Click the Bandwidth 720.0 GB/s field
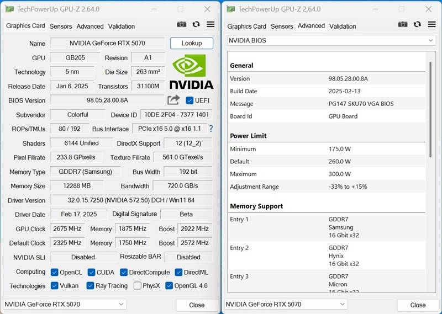Image resolution: width=442 pixels, height=314 pixels. tap(183, 186)
